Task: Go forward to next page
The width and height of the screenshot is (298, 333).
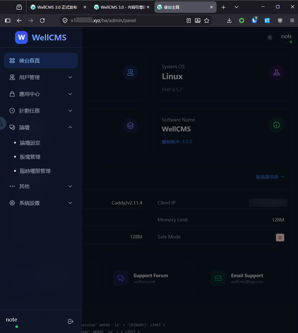Action: [31, 21]
